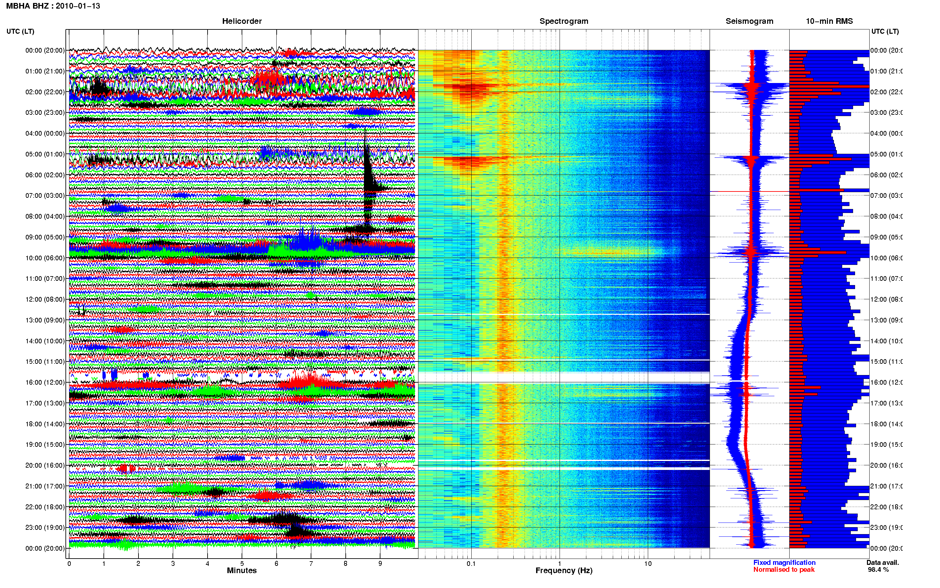The image size is (940, 588).
Task: Click the 'Frequency (Hz)' x-axis label
Action: tap(564, 570)
